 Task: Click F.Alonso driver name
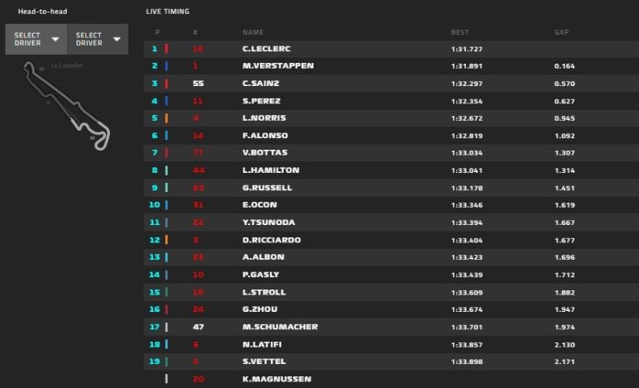pyautogui.click(x=265, y=136)
